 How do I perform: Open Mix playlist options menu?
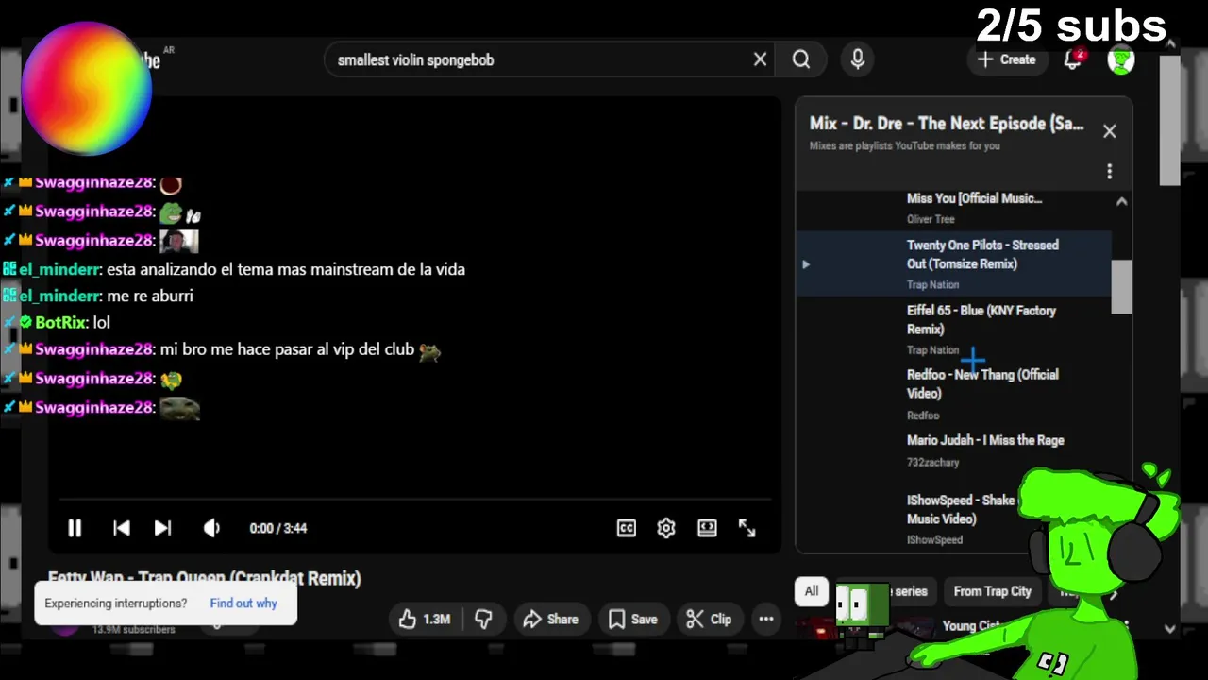1110,171
